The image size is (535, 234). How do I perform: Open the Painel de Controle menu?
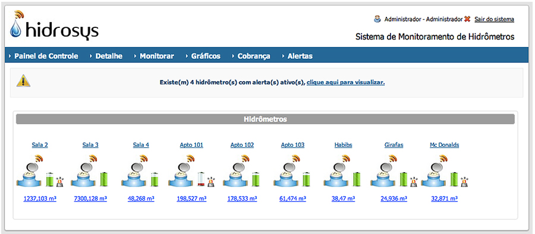(46, 56)
